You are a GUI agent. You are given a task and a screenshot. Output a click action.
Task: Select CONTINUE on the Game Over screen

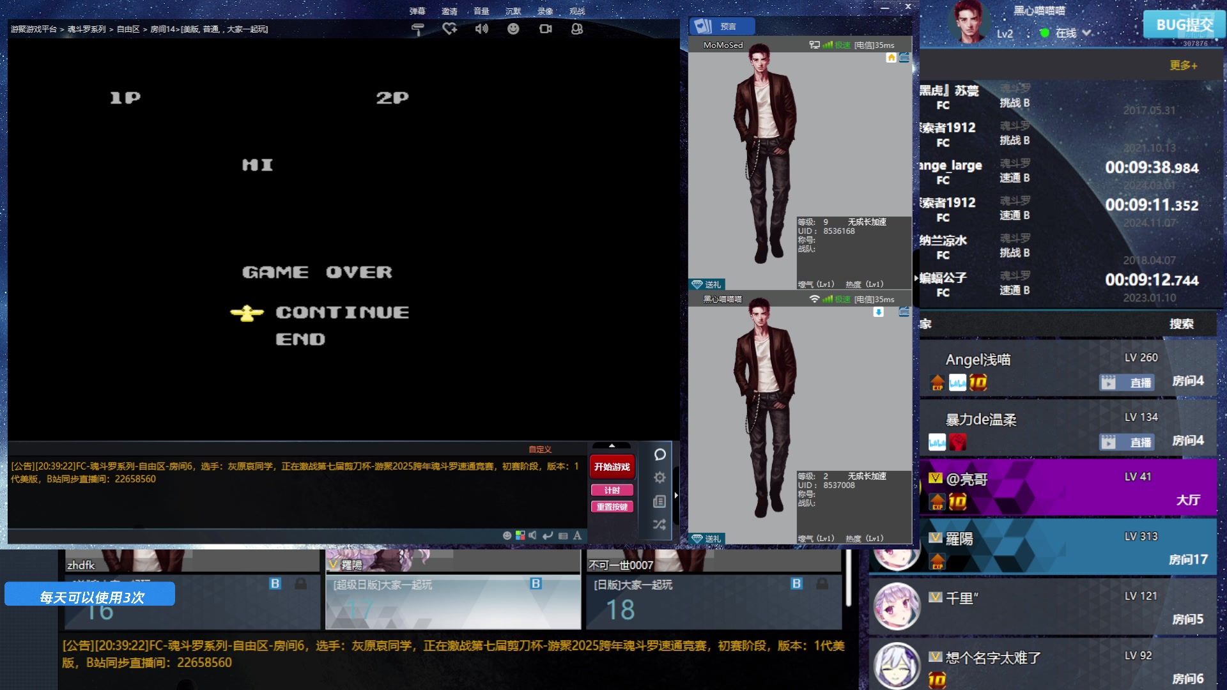(x=342, y=312)
